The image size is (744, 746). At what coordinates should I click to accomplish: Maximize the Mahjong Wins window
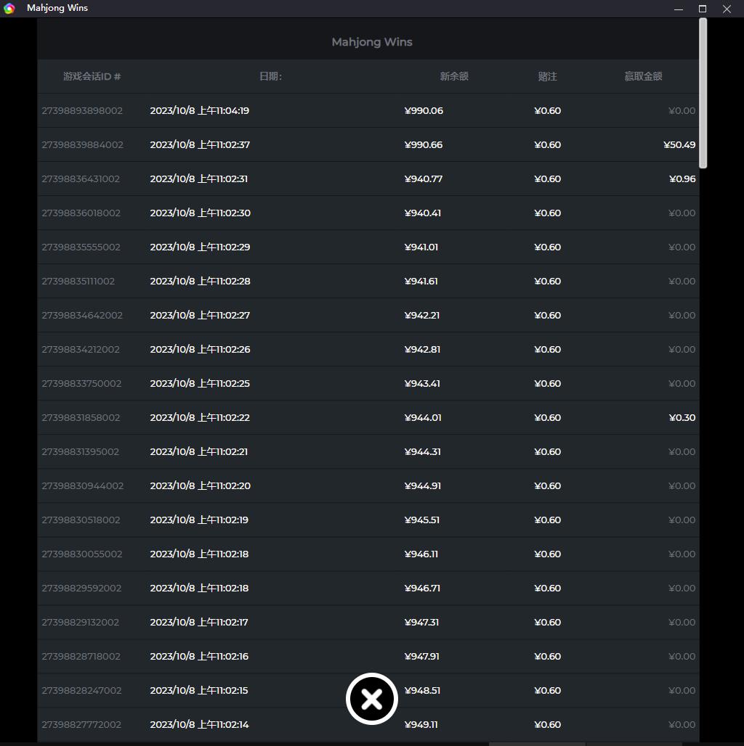pos(702,9)
